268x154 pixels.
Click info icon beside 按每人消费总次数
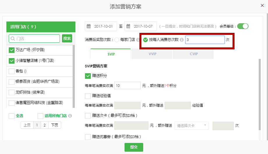(182, 40)
